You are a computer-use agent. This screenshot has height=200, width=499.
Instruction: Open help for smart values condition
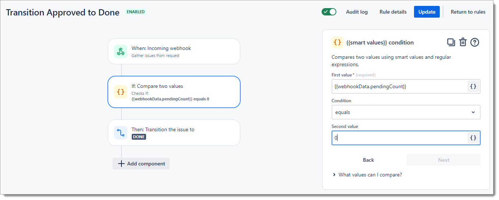click(x=475, y=42)
